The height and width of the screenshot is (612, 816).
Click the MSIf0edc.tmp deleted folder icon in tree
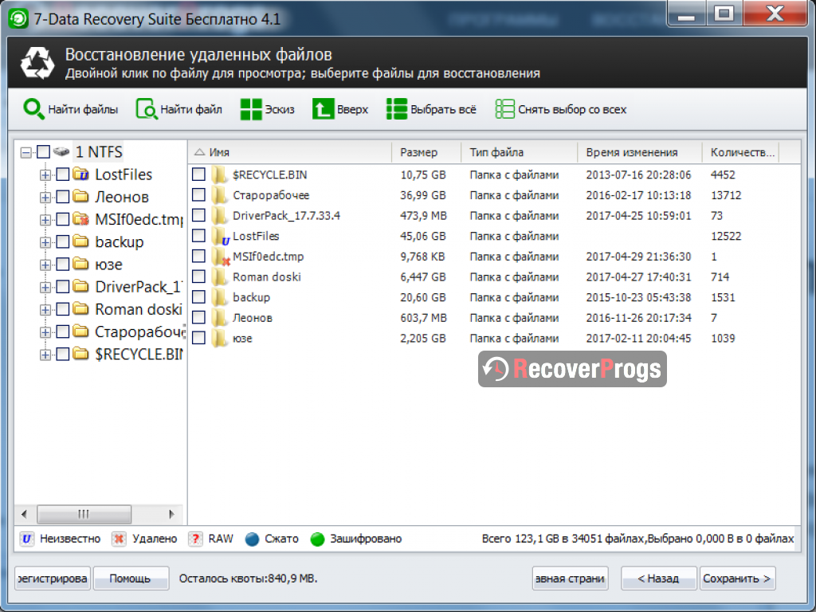[80, 218]
